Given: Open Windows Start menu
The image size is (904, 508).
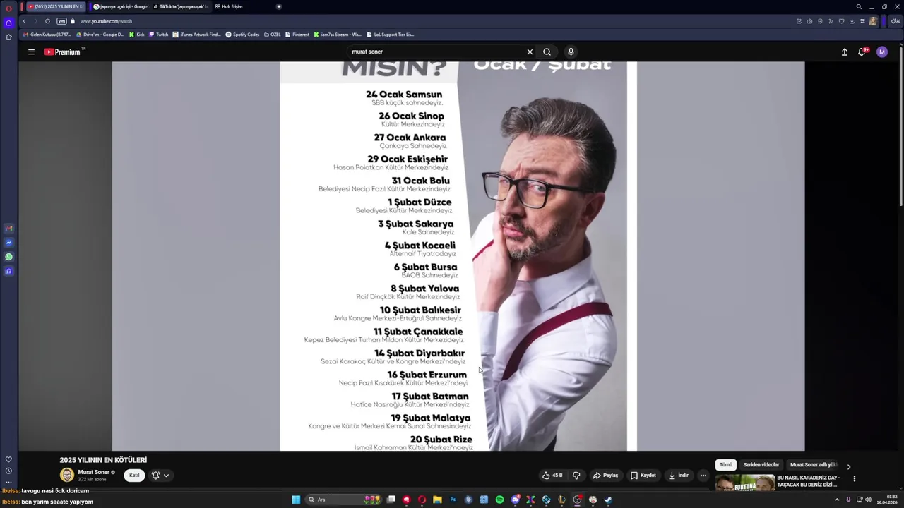Looking at the screenshot, I should click(x=296, y=500).
